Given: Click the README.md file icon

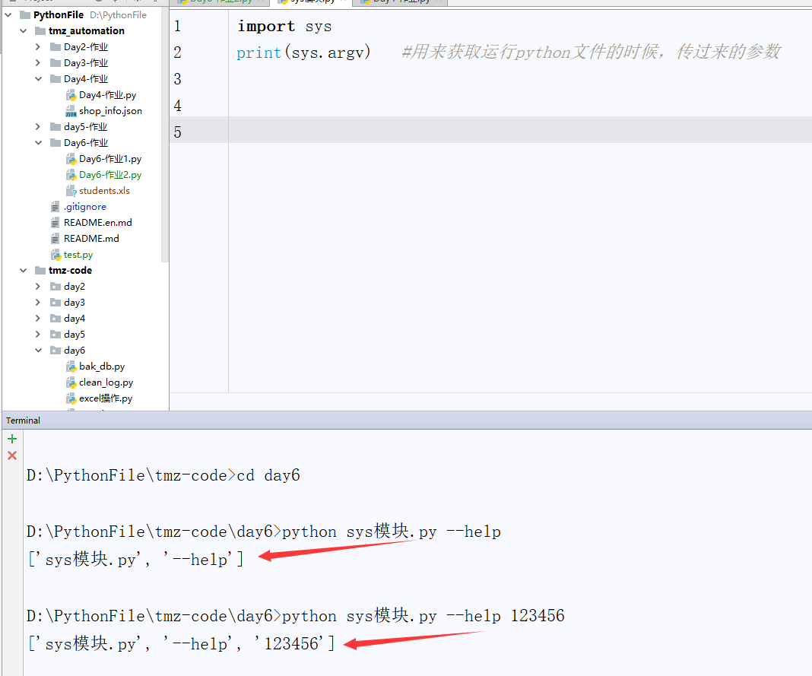Looking at the screenshot, I should [55, 239].
